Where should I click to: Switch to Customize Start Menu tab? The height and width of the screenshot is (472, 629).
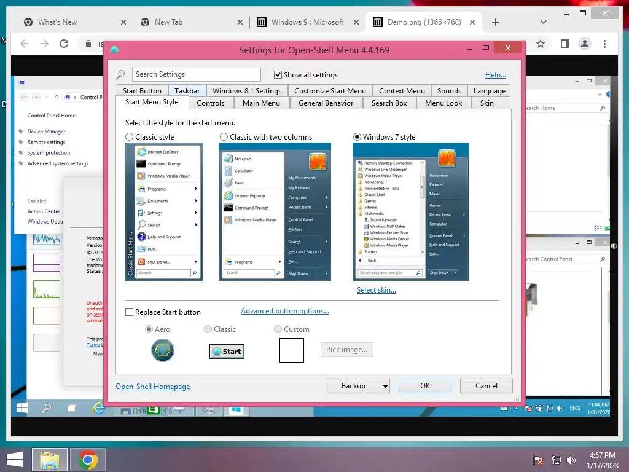[x=330, y=91]
